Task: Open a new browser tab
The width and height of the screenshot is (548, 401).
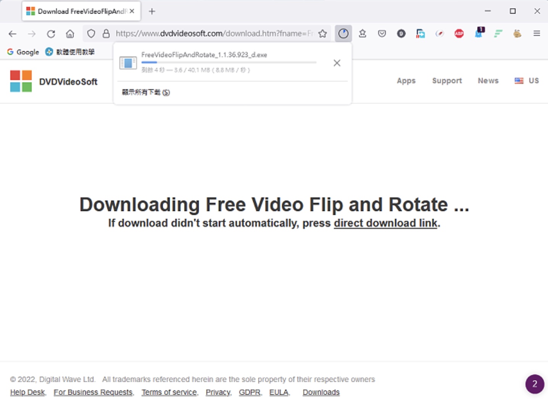Action: point(152,11)
